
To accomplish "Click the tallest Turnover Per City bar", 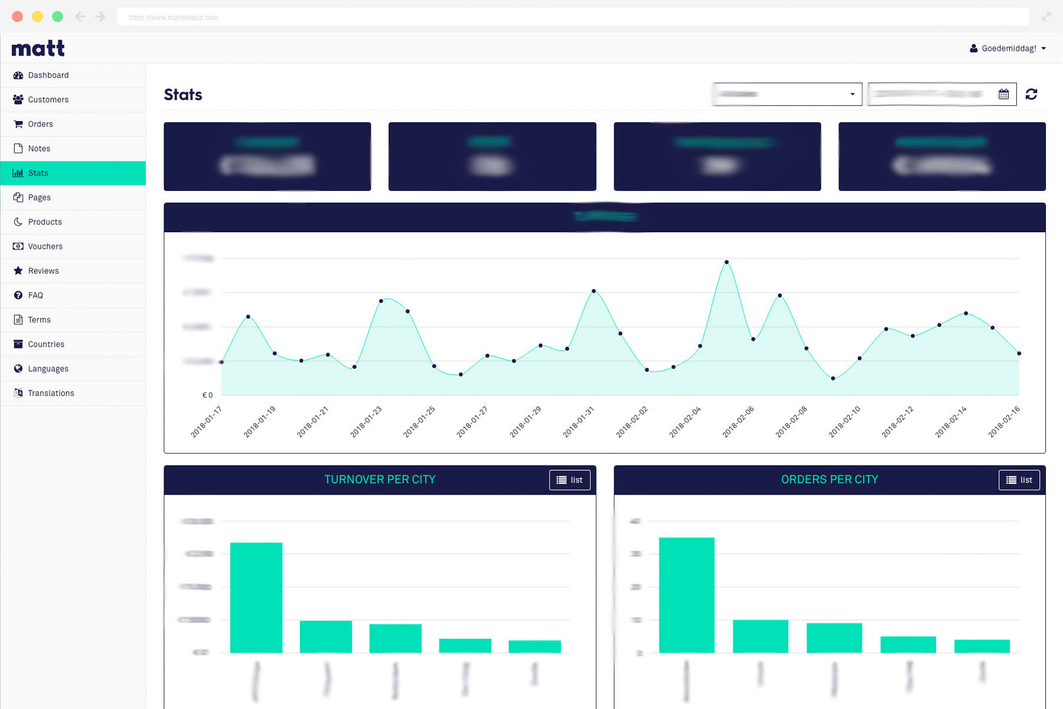I will pos(256,597).
